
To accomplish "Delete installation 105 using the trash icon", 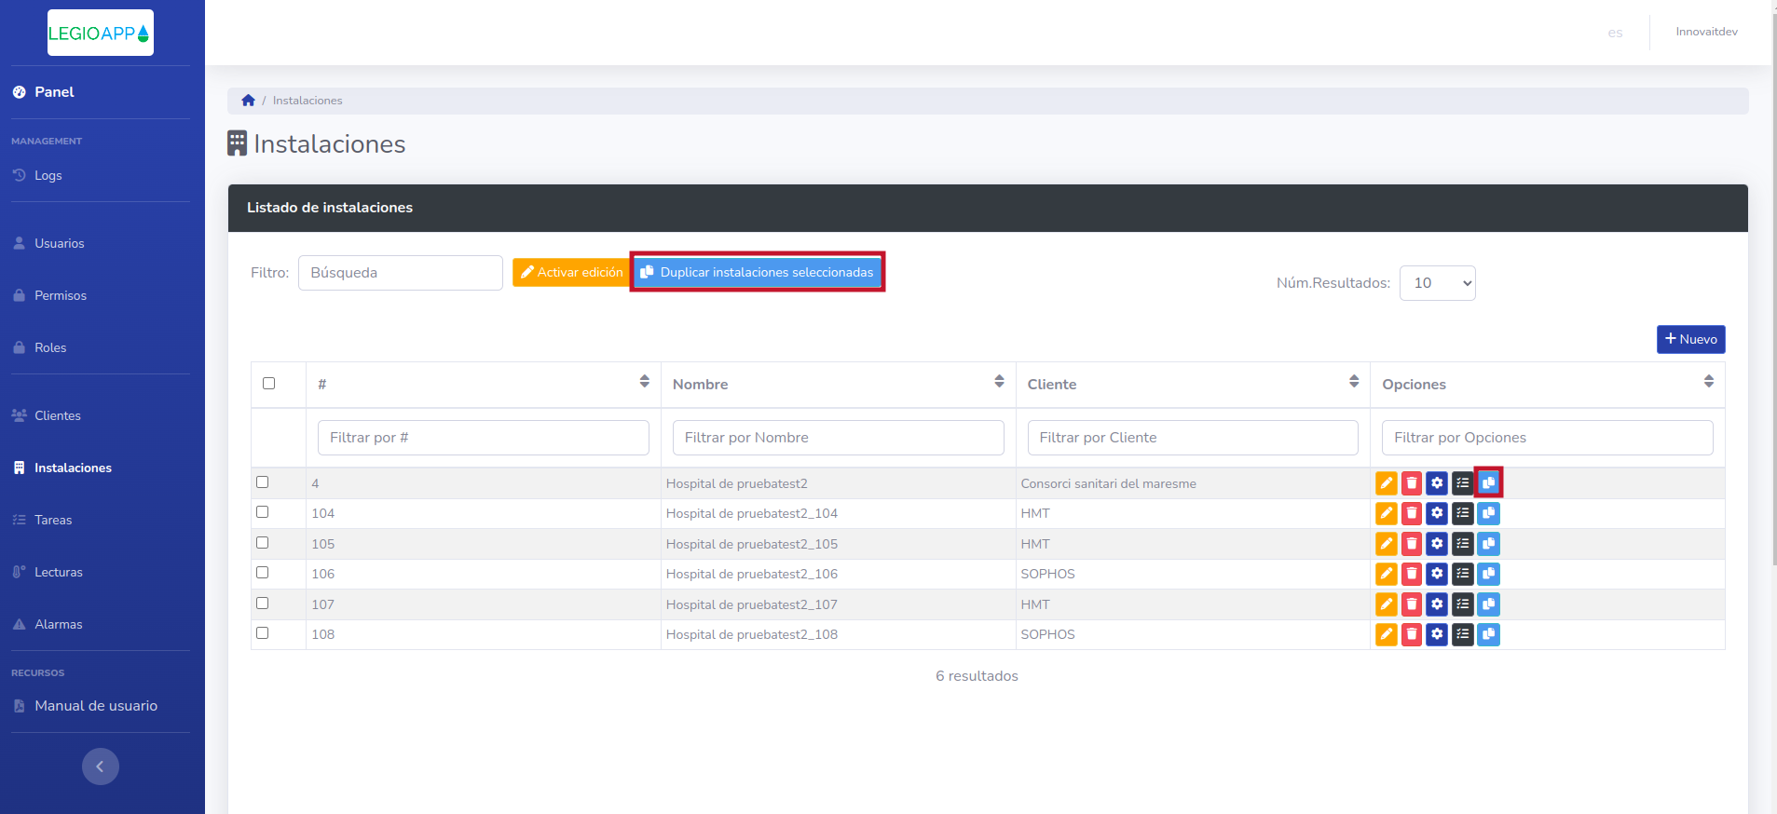I will [x=1412, y=544].
